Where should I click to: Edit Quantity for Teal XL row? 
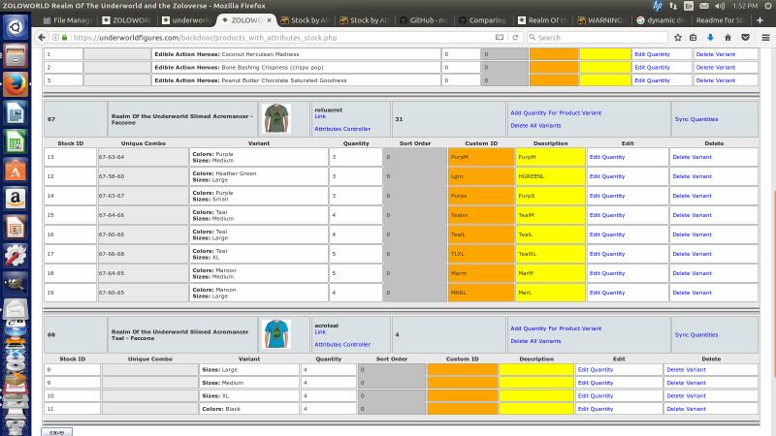coord(607,254)
